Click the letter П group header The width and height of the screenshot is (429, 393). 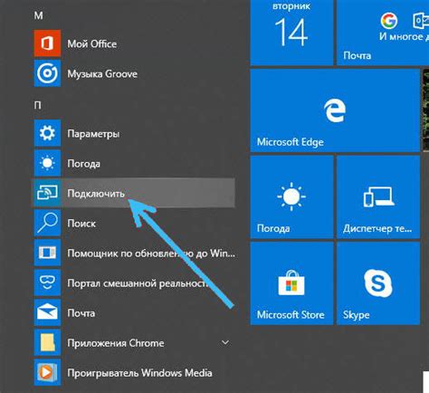point(38,105)
